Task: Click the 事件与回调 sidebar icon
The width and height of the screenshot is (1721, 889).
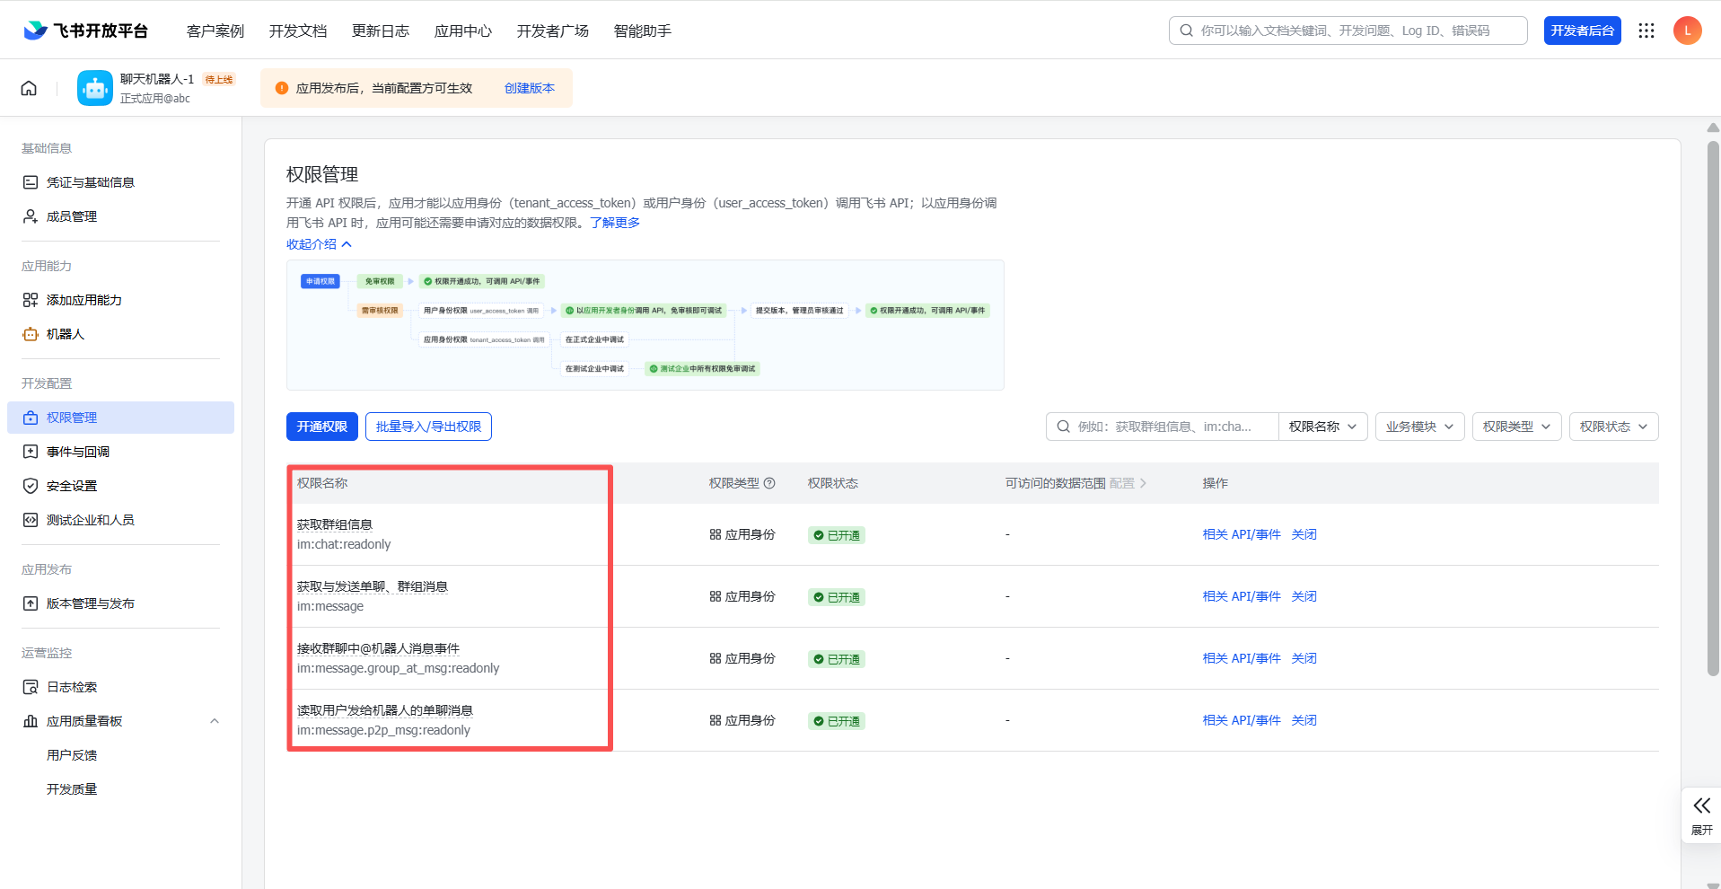Action: click(x=31, y=452)
